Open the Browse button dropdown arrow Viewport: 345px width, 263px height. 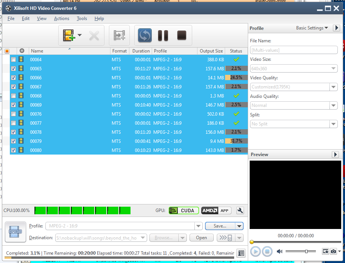[x=182, y=238]
